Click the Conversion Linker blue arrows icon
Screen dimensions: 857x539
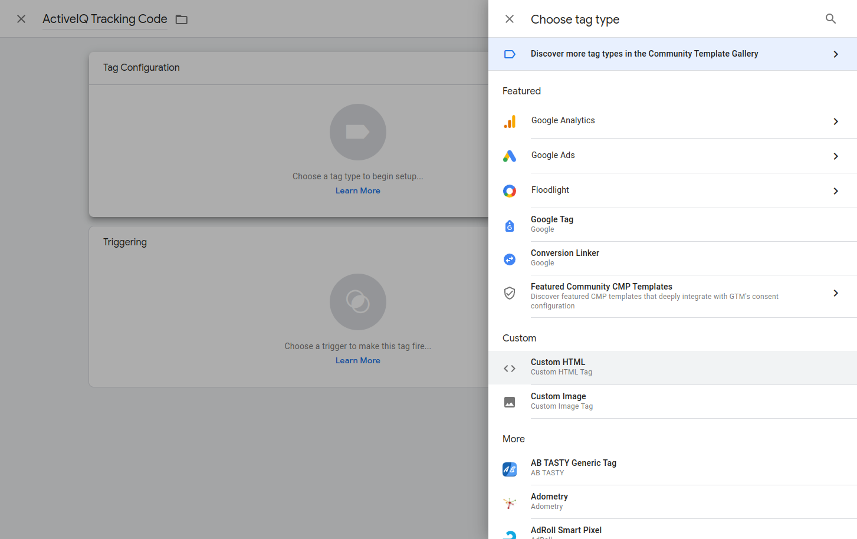click(510, 259)
